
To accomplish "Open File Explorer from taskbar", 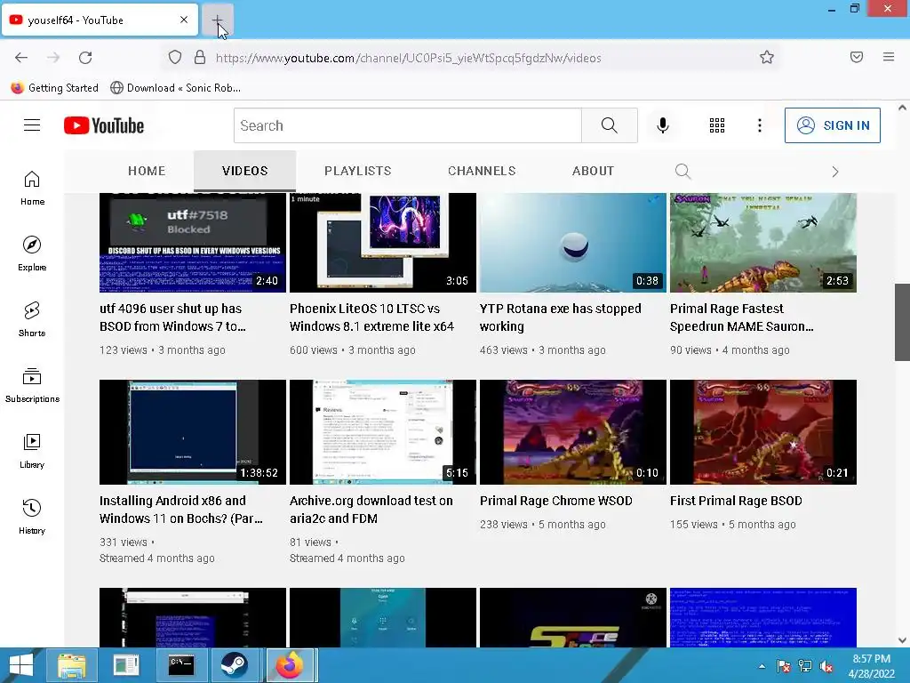I will [x=71, y=665].
